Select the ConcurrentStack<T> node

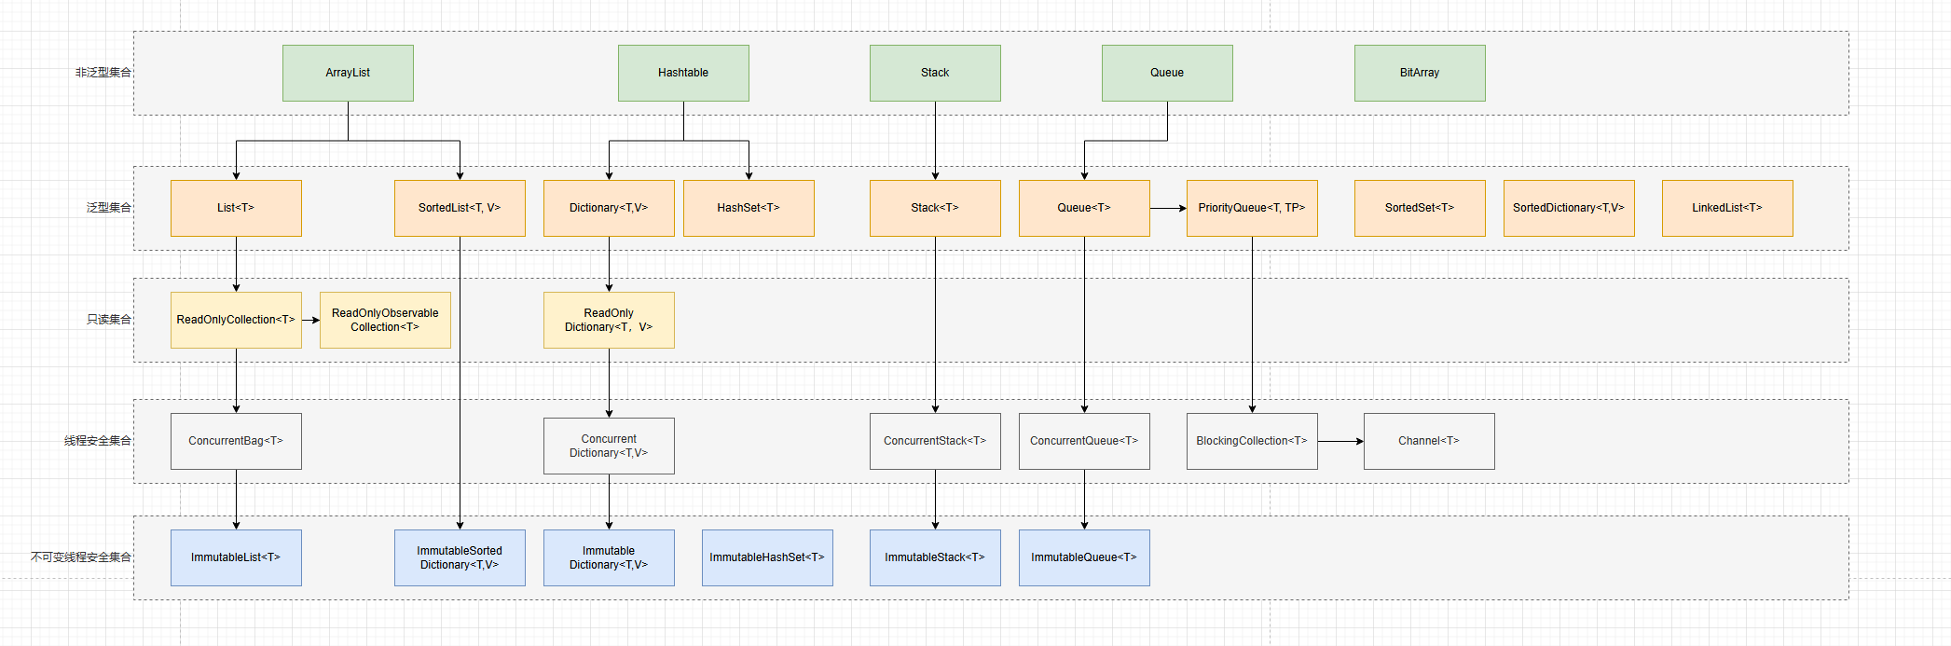(935, 441)
